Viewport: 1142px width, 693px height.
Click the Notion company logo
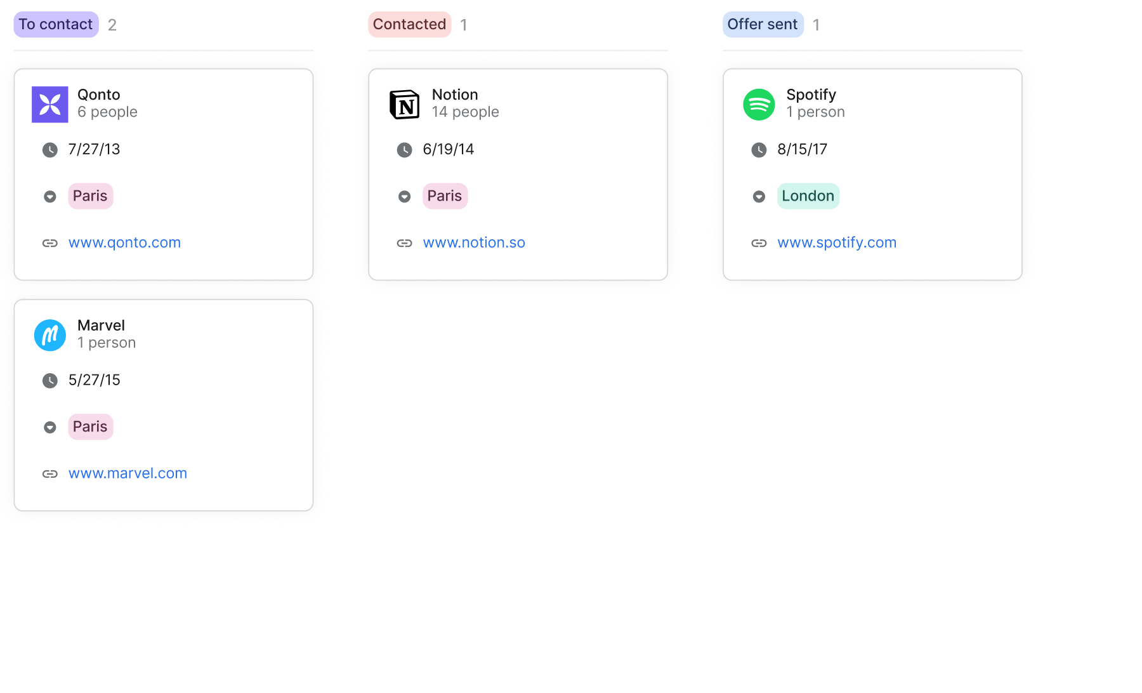pos(405,105)
